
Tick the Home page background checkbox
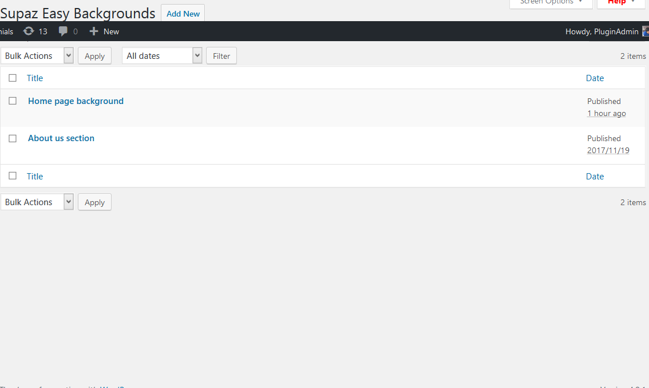click(13, 101)
